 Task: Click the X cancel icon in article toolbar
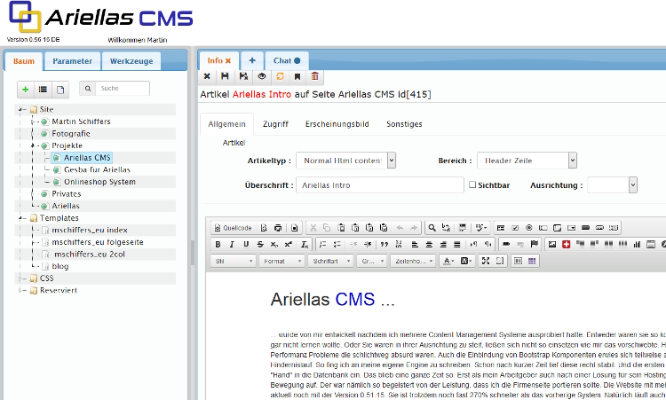coord(207,76)
